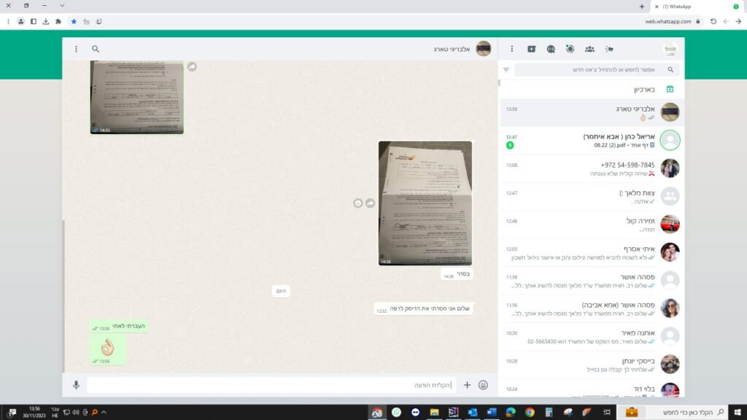747x420 pixels.
Task: Open the sidebar three-dot menu
Action: tap(511, 49)
